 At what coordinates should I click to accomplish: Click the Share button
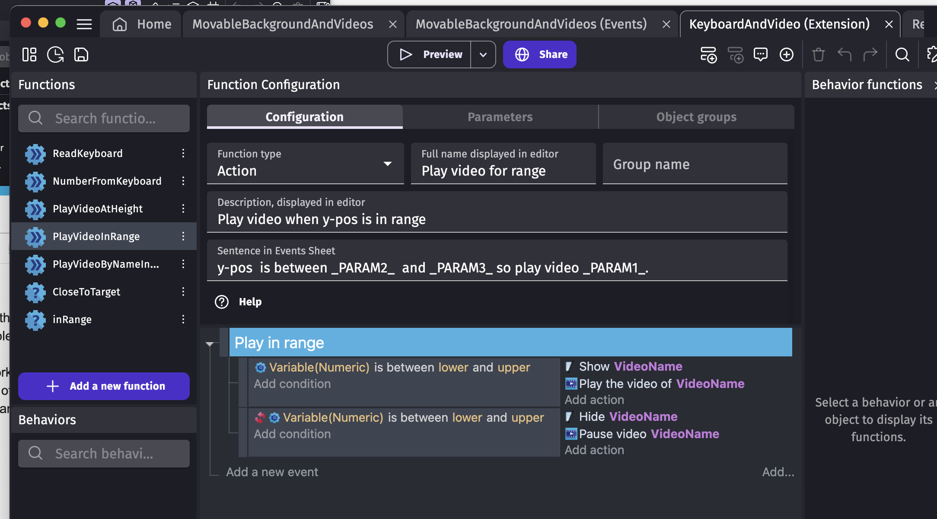539,54
